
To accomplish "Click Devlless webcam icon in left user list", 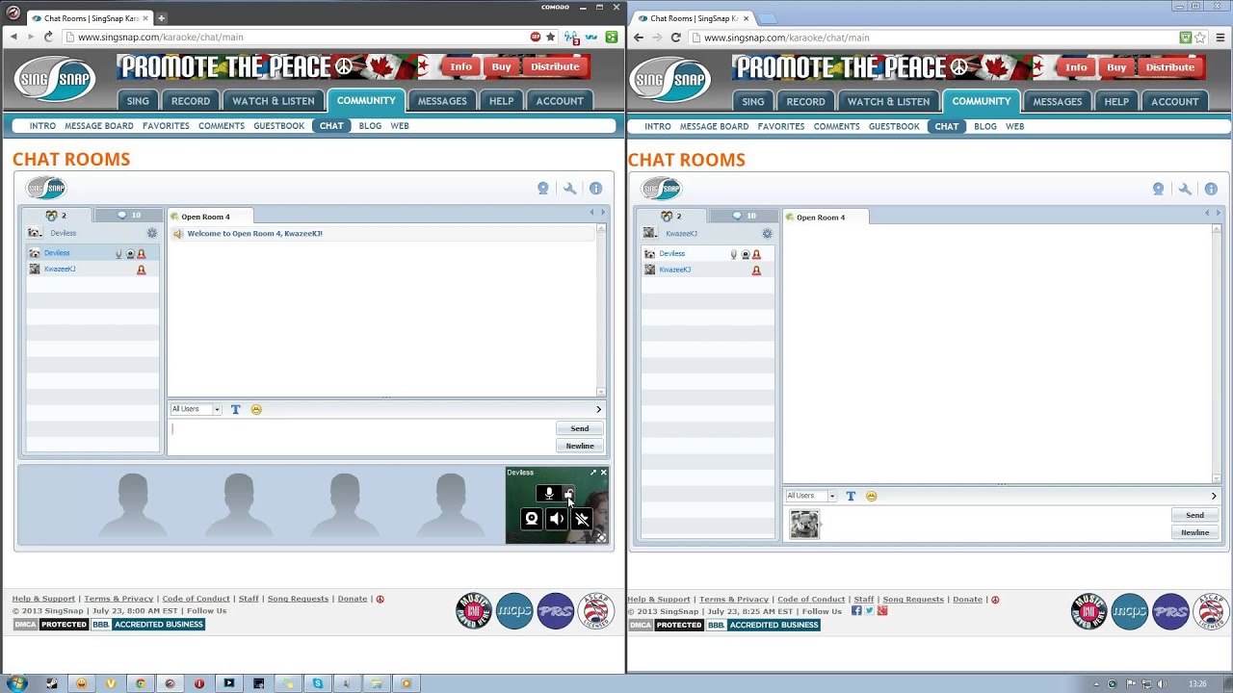I will click(x=130, y=254).
